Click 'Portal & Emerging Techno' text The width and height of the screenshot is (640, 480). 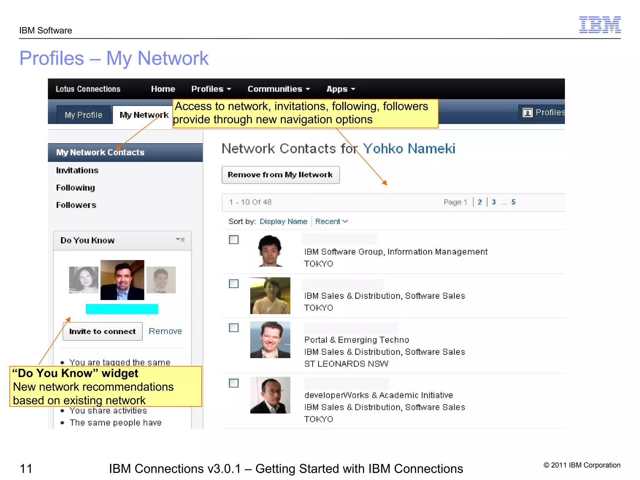click(357, 340)
